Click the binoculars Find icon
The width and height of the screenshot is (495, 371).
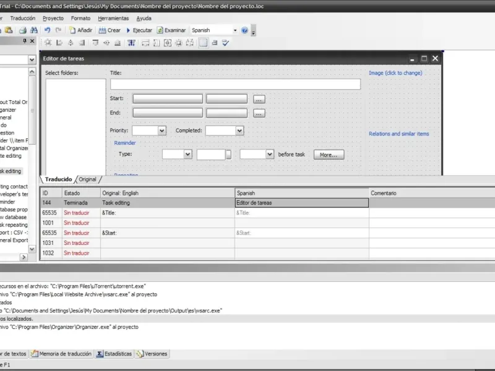[33, 30]
